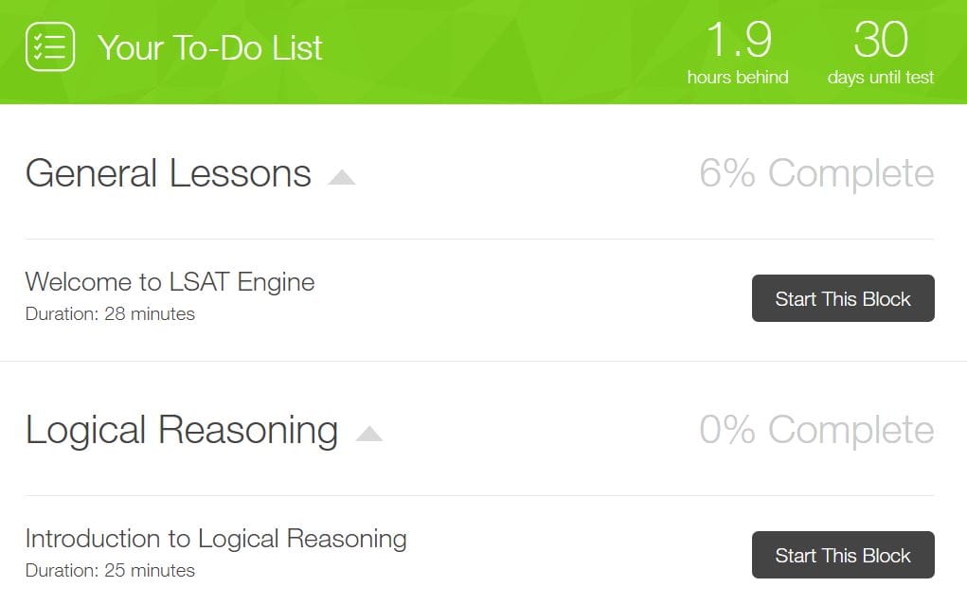967x605 pixels.
Task: Click Start This Block under General Lessons
Action: pyautogui.click(x=842, y=298)
